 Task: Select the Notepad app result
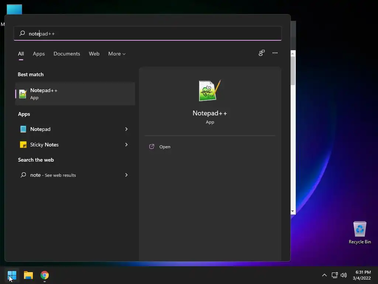coord(75,129)
